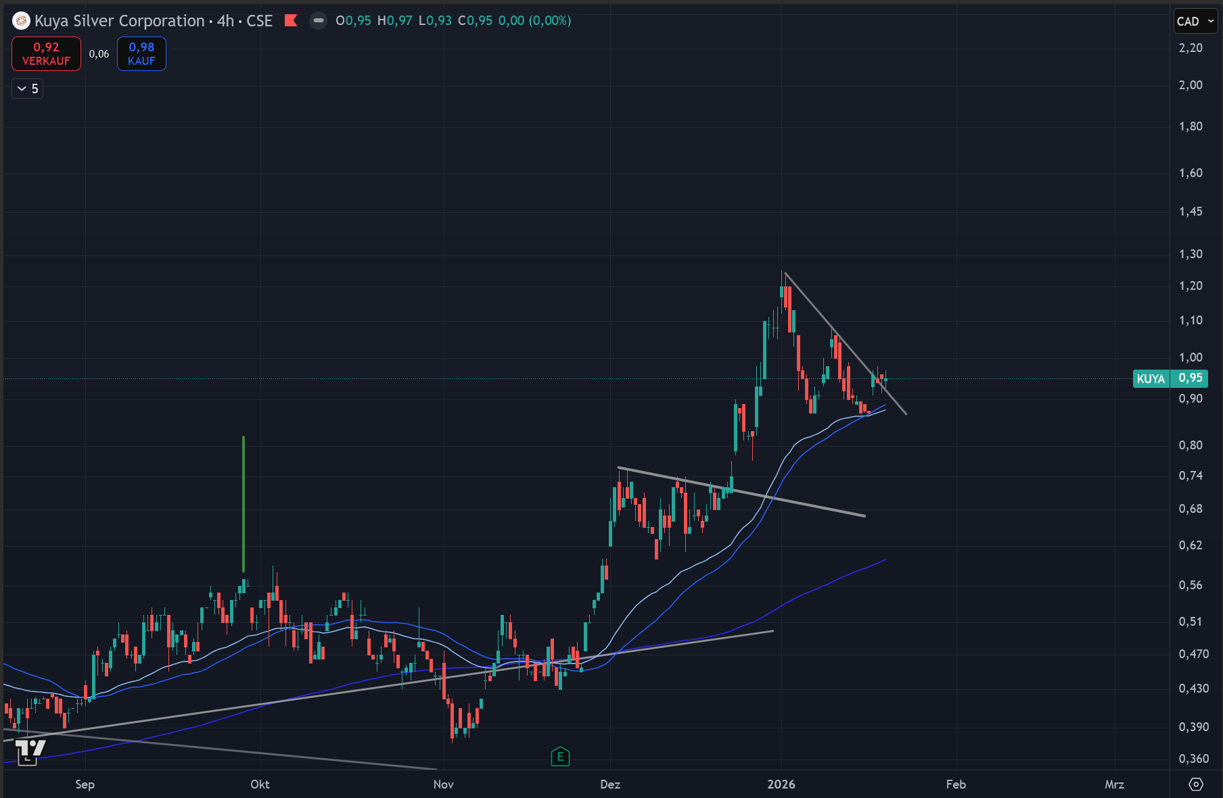Click the Feb label on the time axis

956,784
